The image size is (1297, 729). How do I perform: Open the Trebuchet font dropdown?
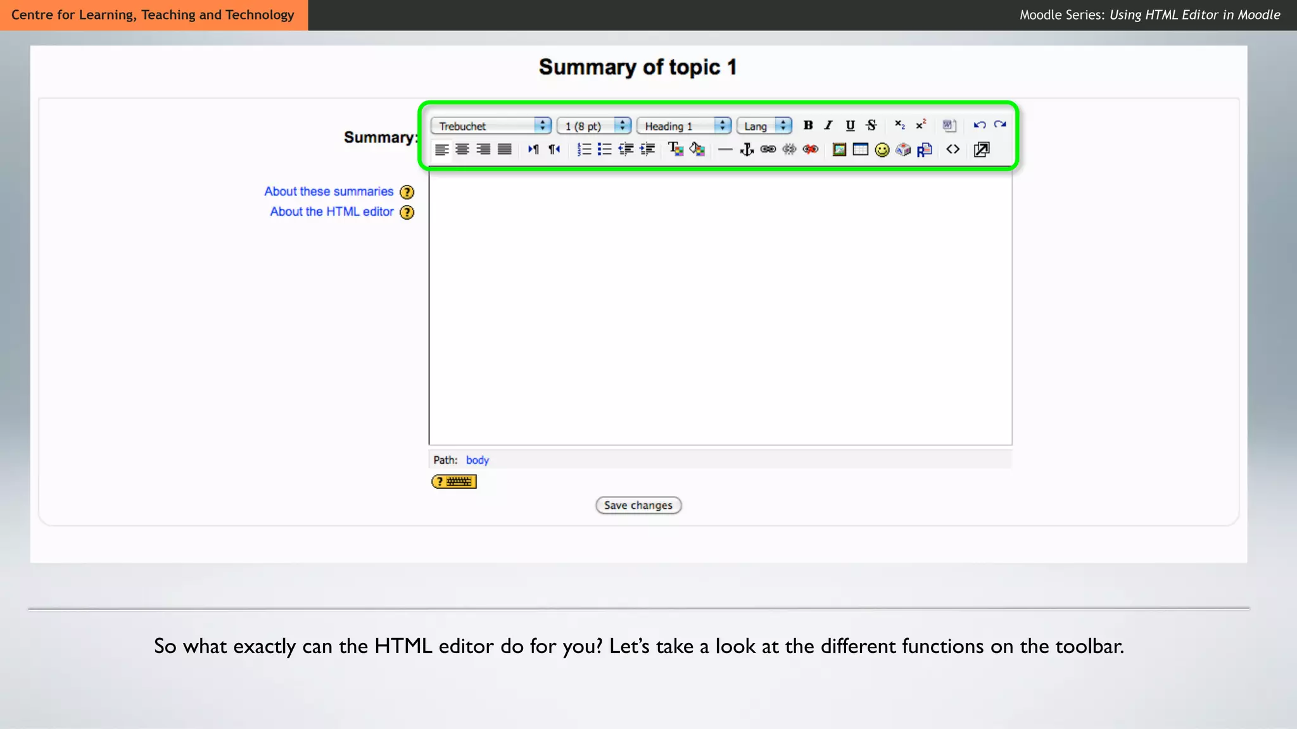pyautogui.click(x=491, y=126)
